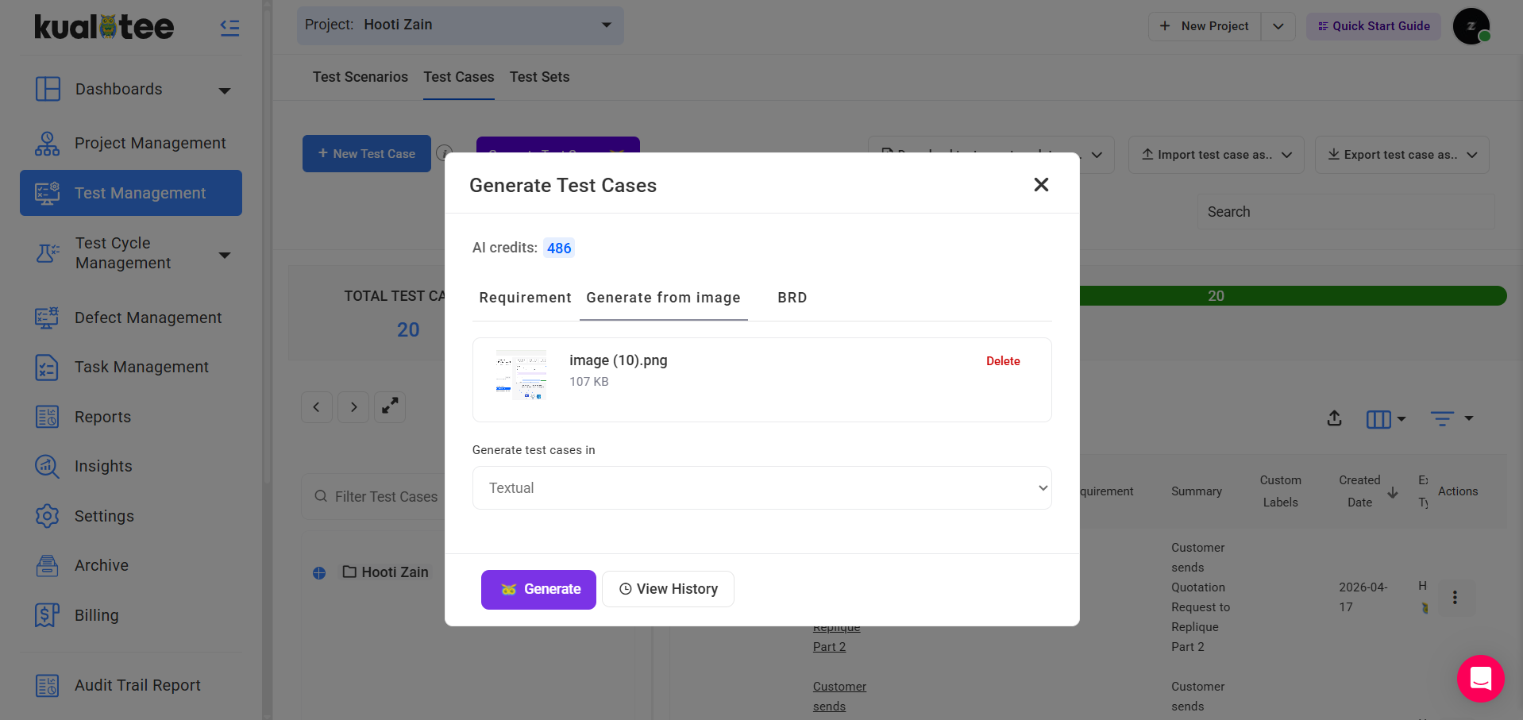Screen dimensions: 1523x720
Task: Click the expand fullscreen arrows icon
Action: [390, 407]
